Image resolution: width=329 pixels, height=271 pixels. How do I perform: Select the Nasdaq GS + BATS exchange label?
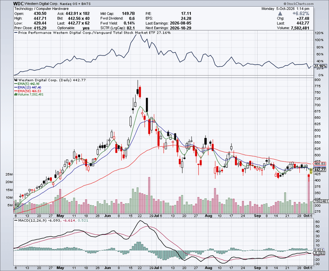point(75,4)
